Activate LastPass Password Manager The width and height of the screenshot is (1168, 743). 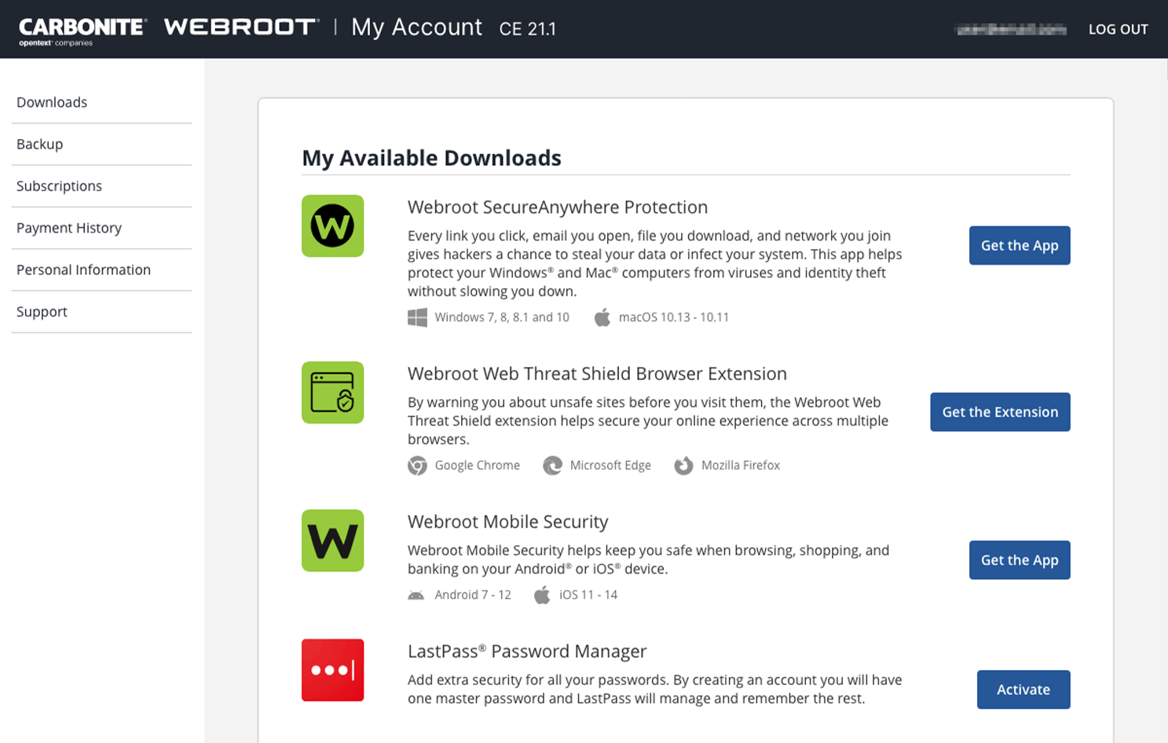(x=1023, y=690)
